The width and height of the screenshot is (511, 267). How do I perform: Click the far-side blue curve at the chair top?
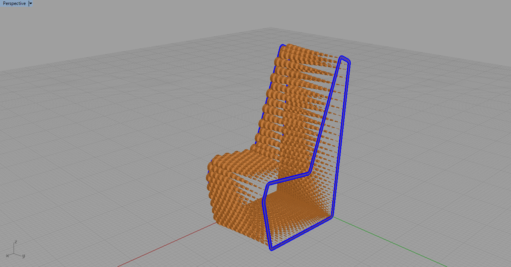tap(281, 47)
